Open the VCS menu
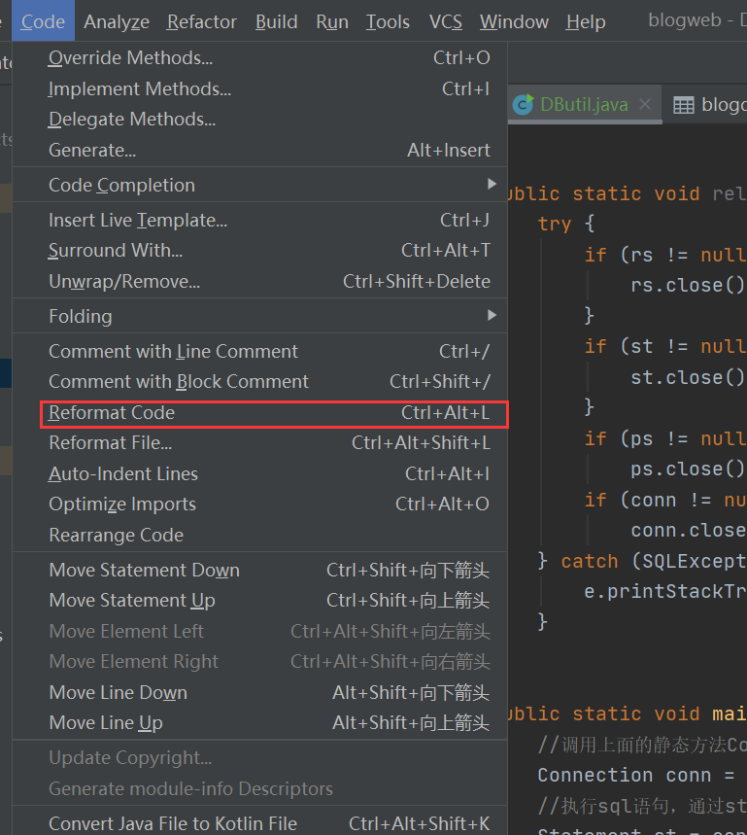Viewport: 747px width, 835px height. (x=445, y=20)
